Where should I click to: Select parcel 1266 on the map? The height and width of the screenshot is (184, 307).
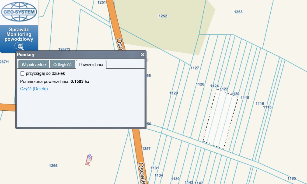[53, 166]
